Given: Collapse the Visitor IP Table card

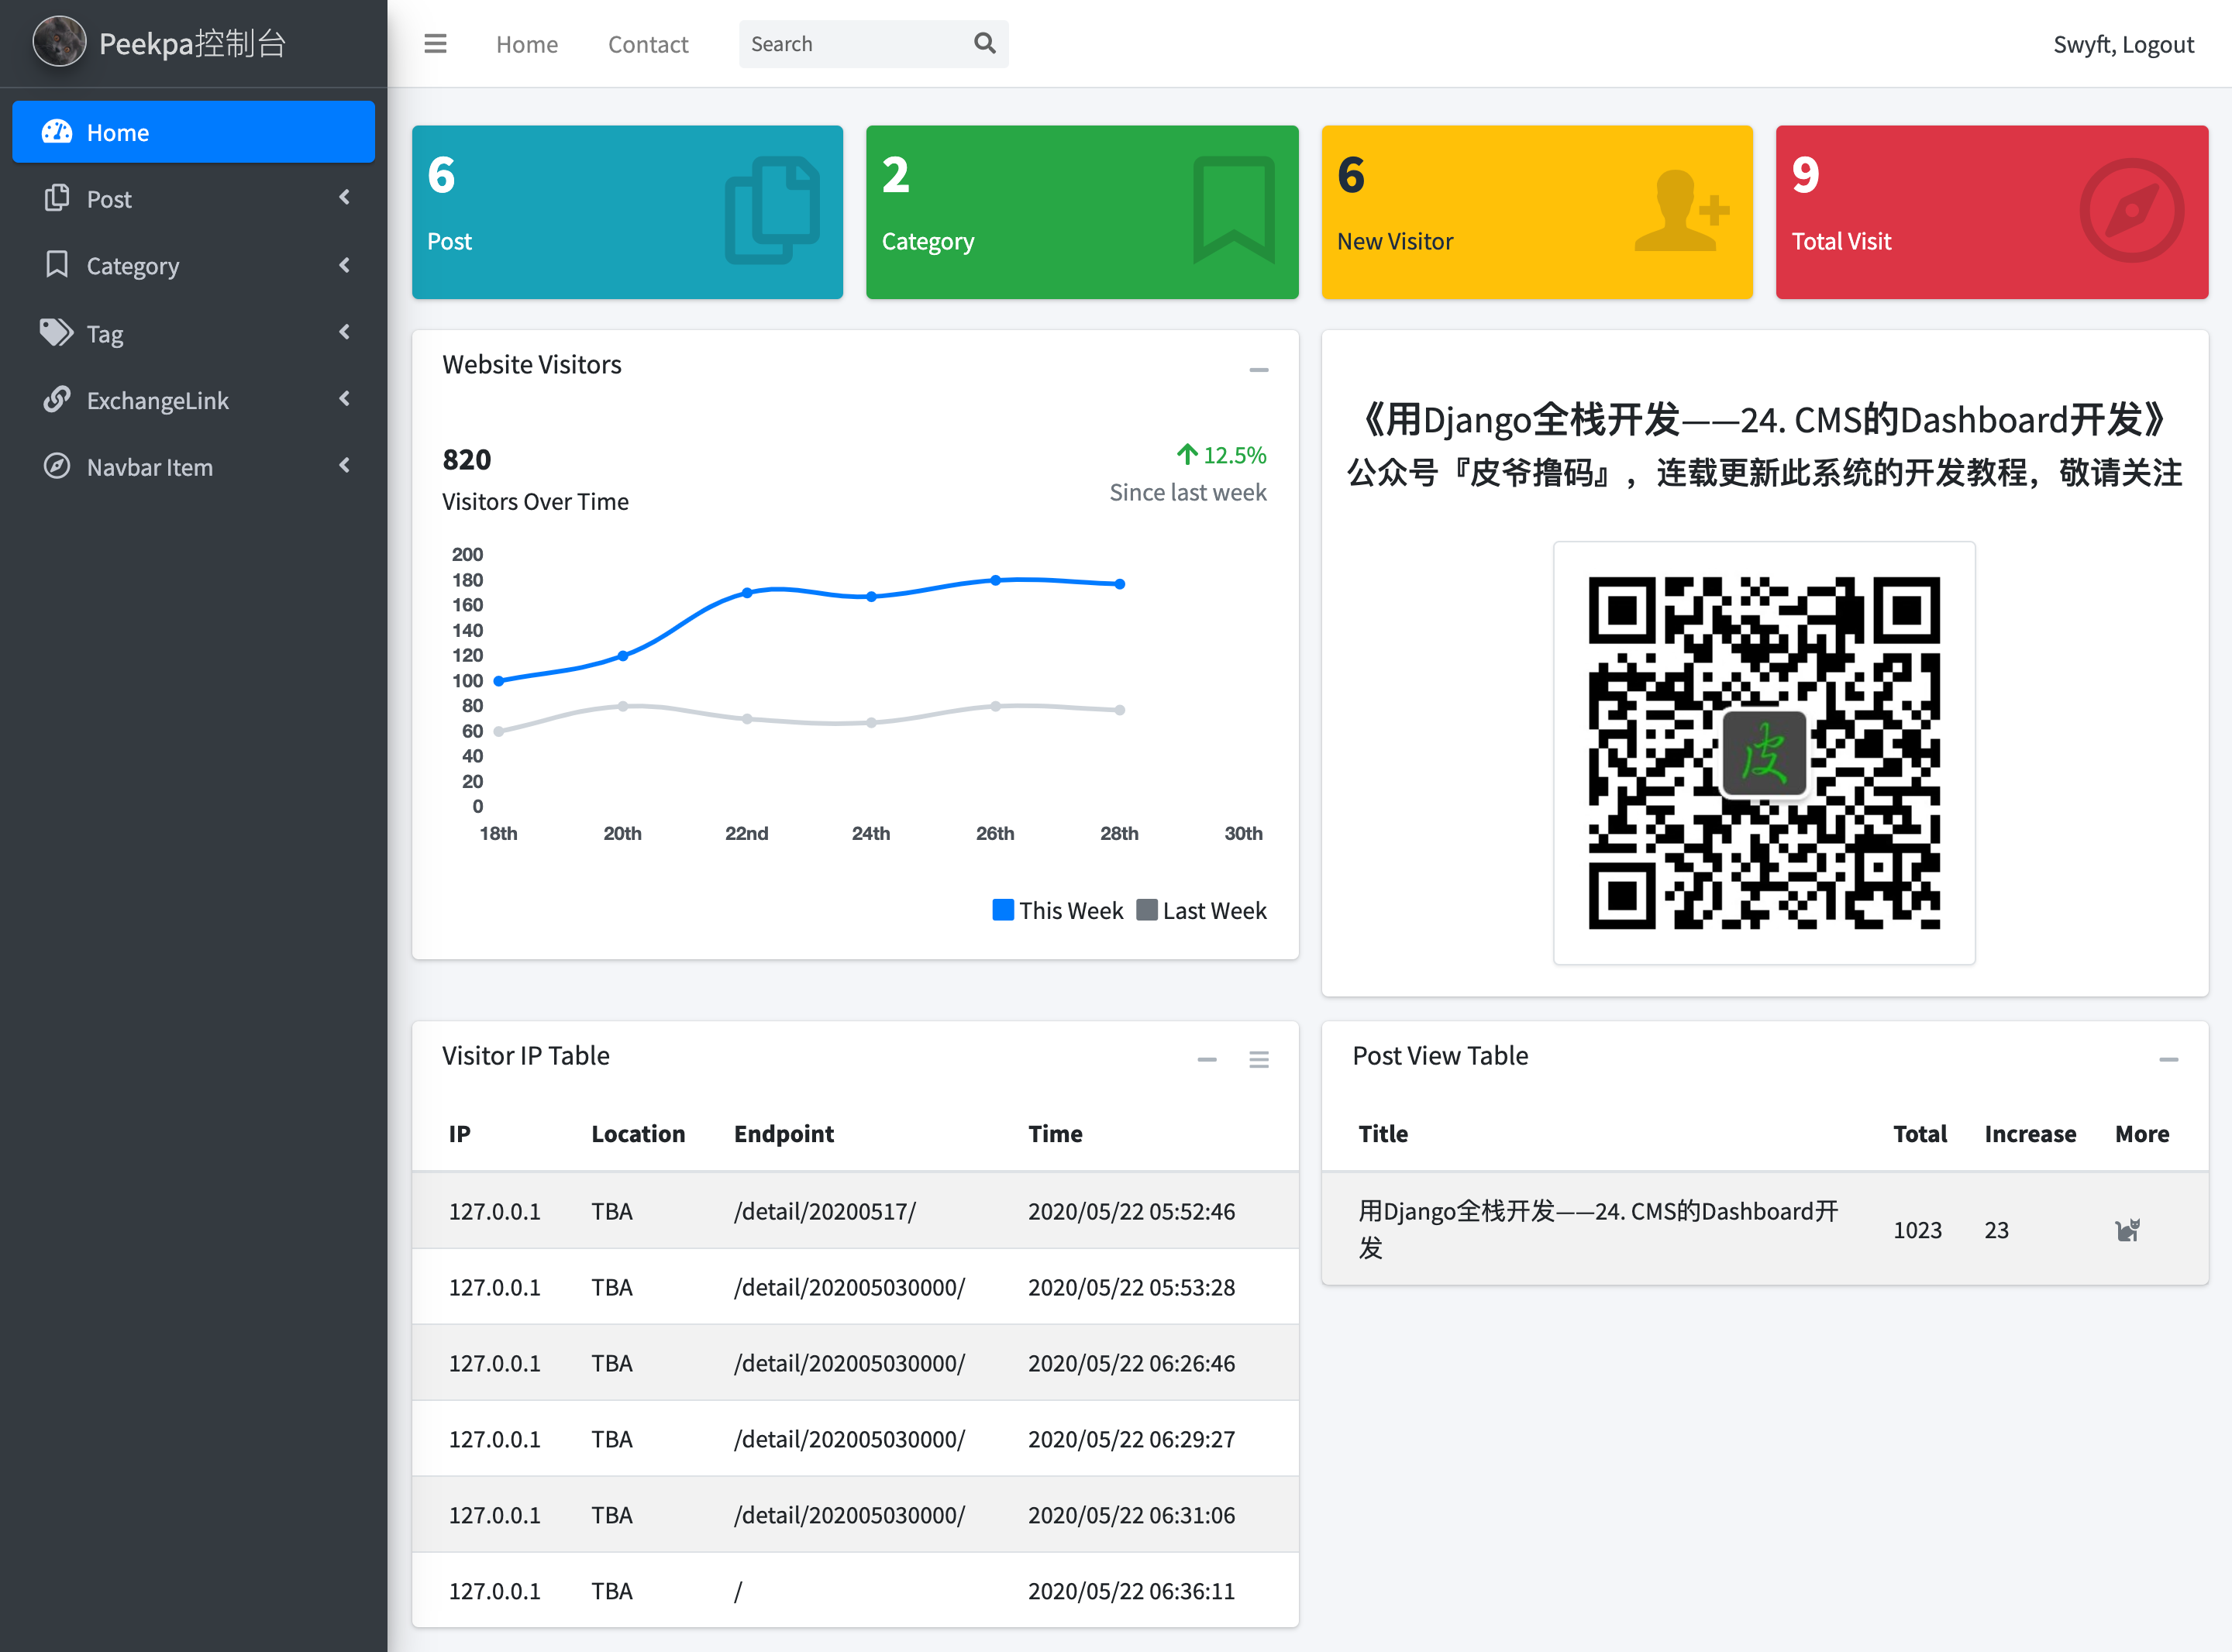Looking at the screenshot, I should pyautogui.click(x=1207, y=1059).
